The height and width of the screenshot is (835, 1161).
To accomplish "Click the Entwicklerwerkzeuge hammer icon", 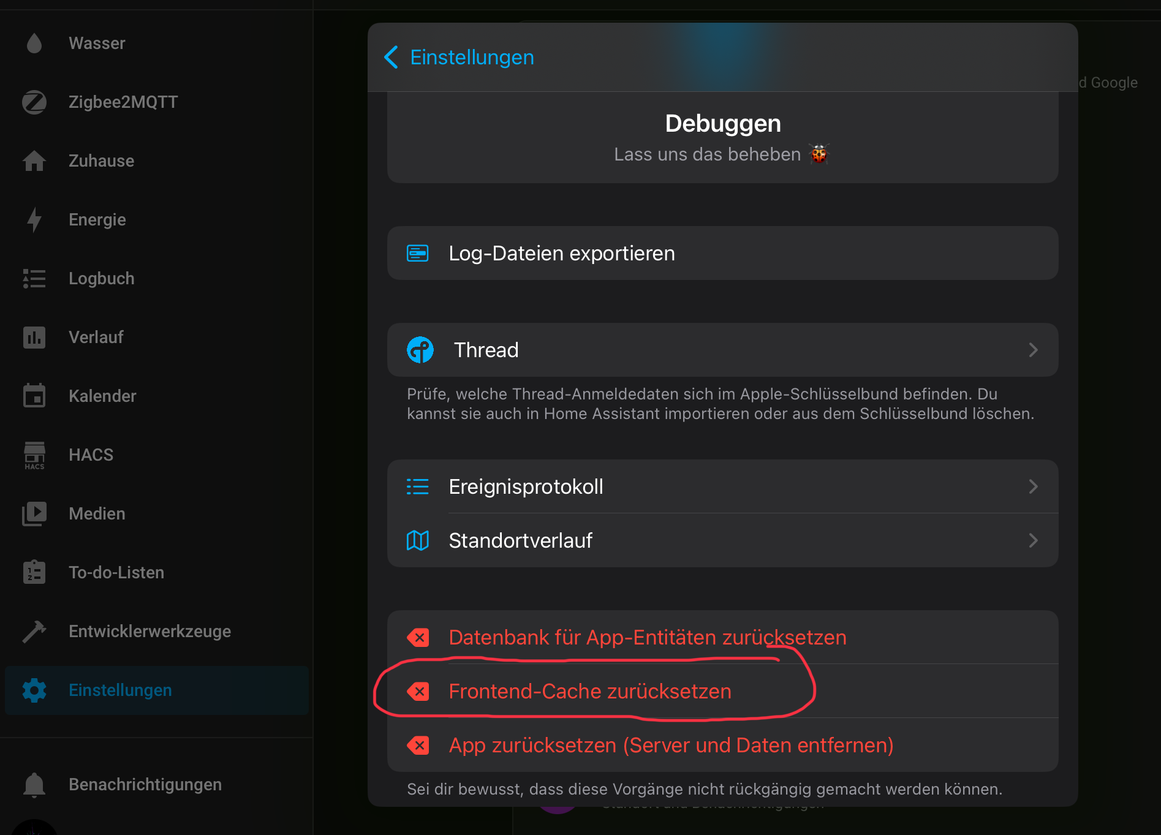I will pos(34,632).
